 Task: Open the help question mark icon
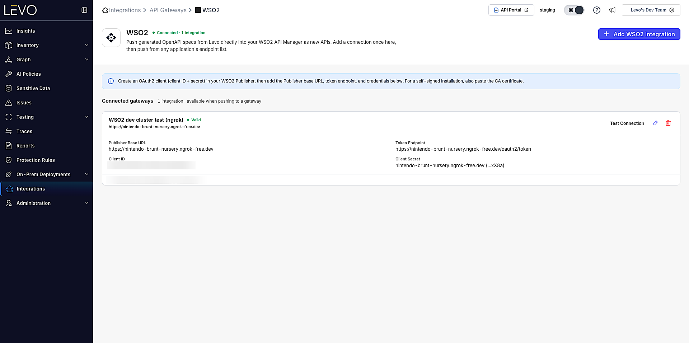pos(596,10)
